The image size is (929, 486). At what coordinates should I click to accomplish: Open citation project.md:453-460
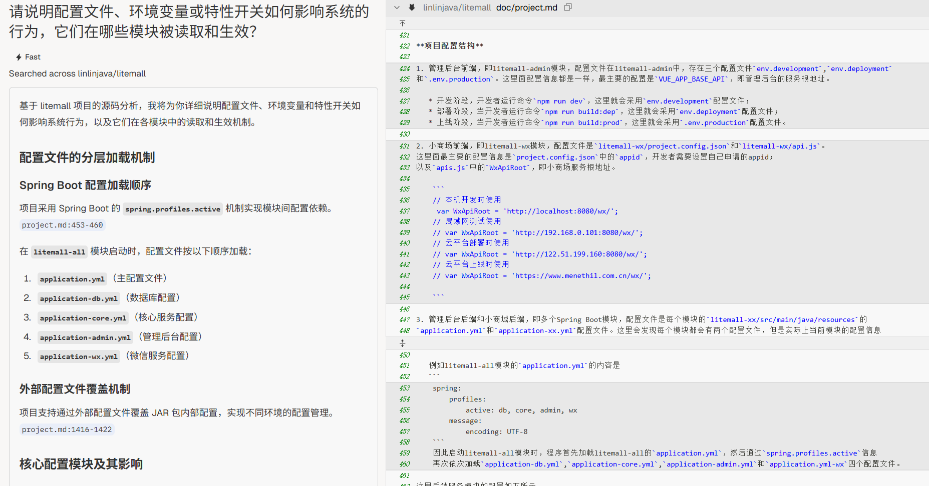(x=63, y=225)
